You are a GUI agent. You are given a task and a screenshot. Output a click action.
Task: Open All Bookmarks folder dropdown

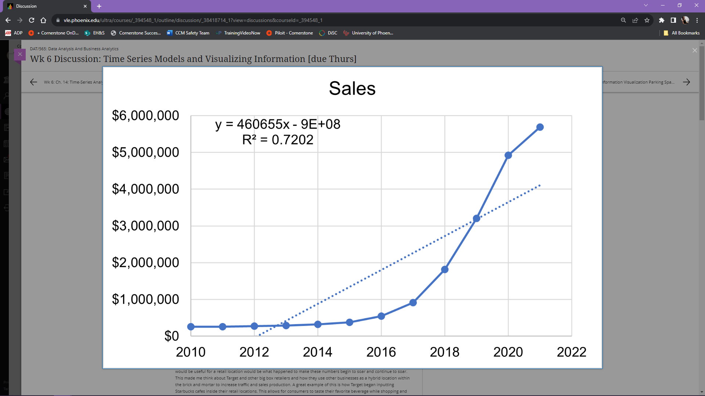coord(681,33)
